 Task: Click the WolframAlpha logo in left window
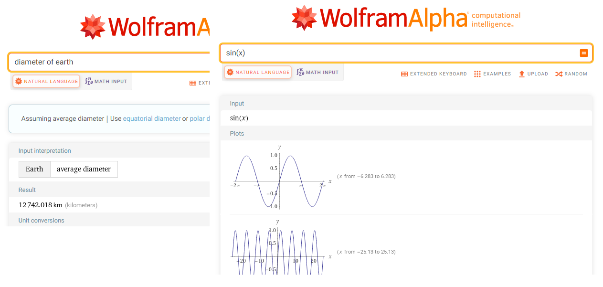coord(145,27)
